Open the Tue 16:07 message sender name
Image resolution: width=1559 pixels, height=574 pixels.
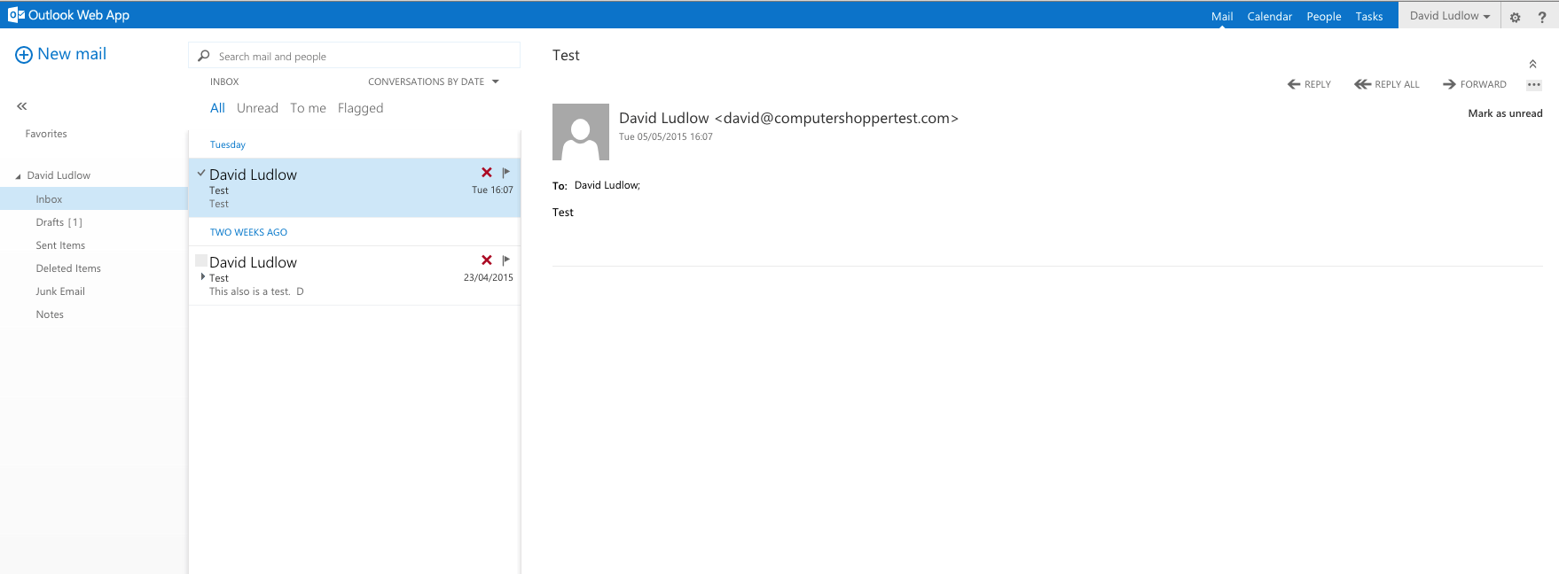click(253, 175)
